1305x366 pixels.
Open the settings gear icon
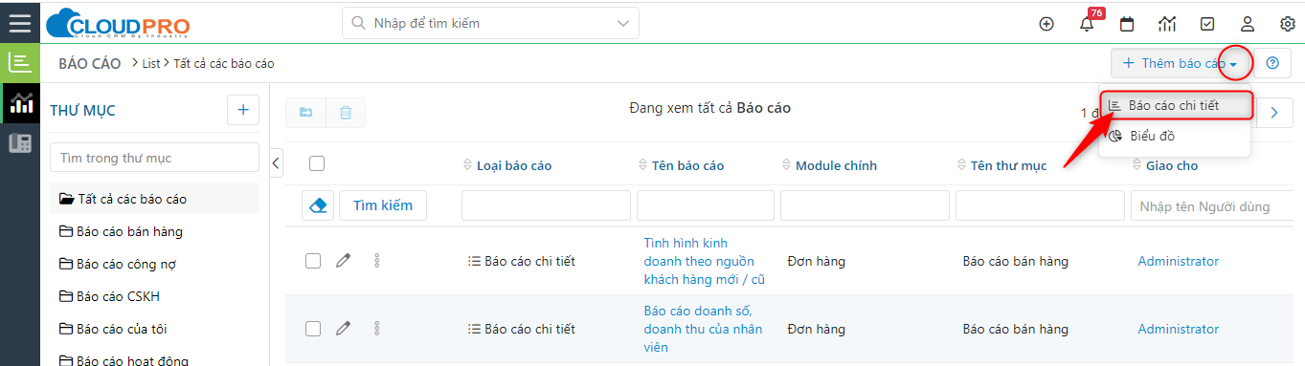pos(1288,24)
